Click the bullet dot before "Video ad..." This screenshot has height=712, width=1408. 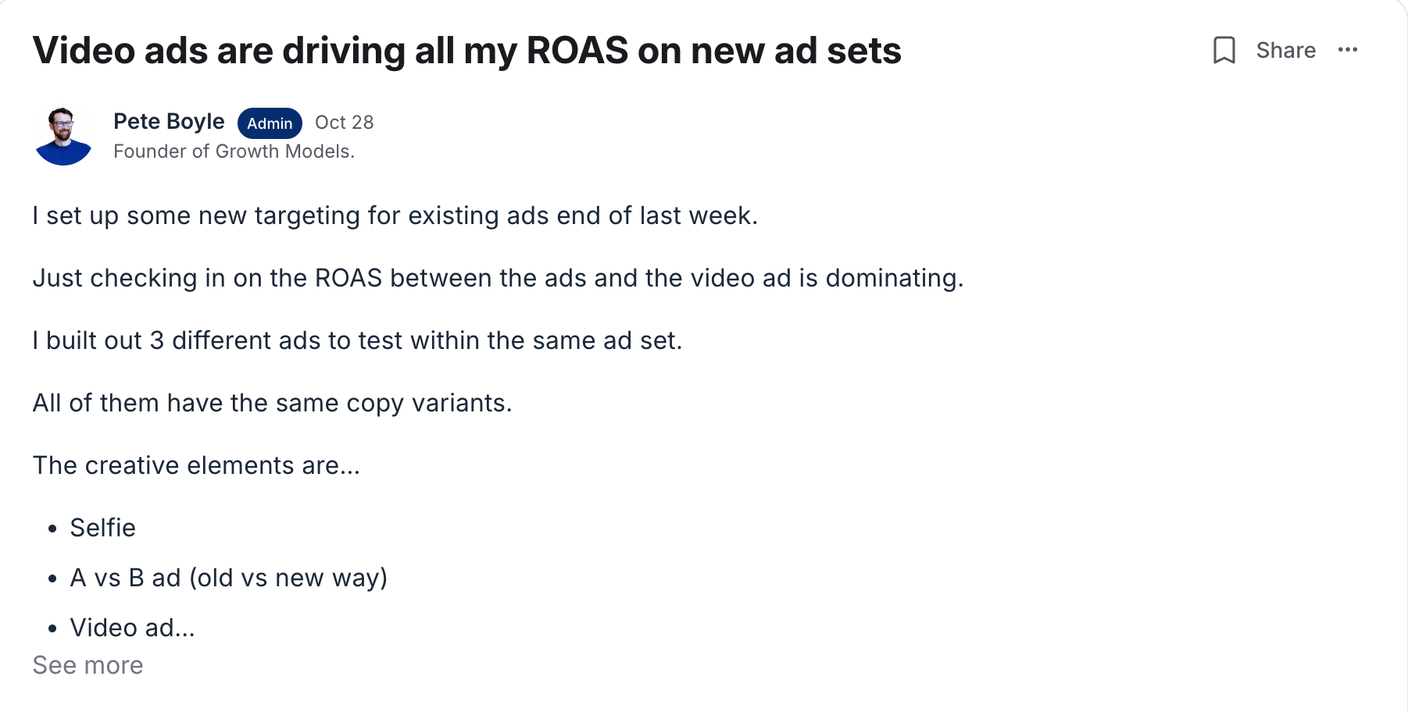pyautogui.click(x=52, y=628)
